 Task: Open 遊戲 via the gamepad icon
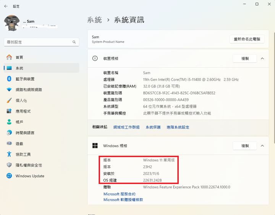click(9, 143)
